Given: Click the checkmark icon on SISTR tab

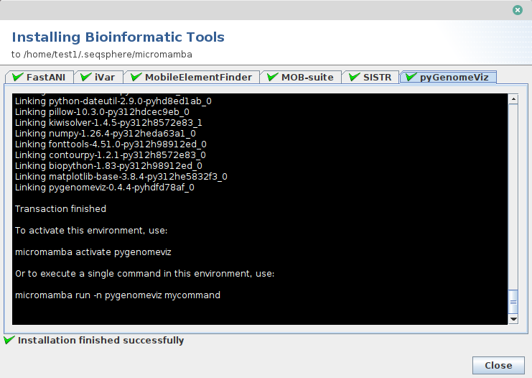Looking at the screenshot, I should tap(354, 77).
